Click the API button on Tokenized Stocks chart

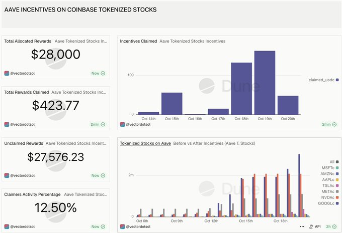(315, 226)
